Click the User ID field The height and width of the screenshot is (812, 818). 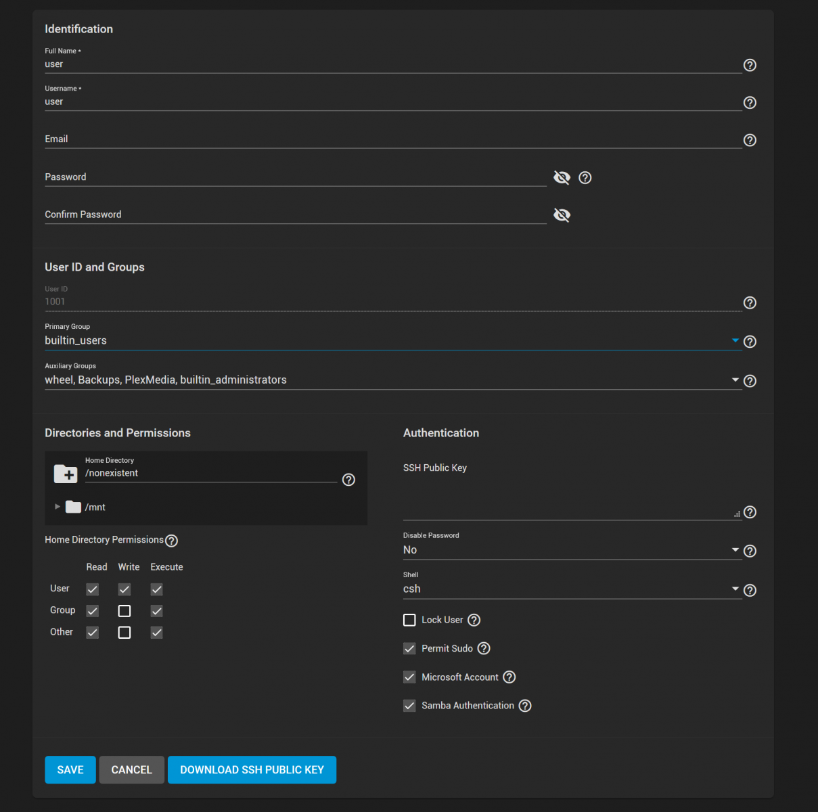(393, 302)
